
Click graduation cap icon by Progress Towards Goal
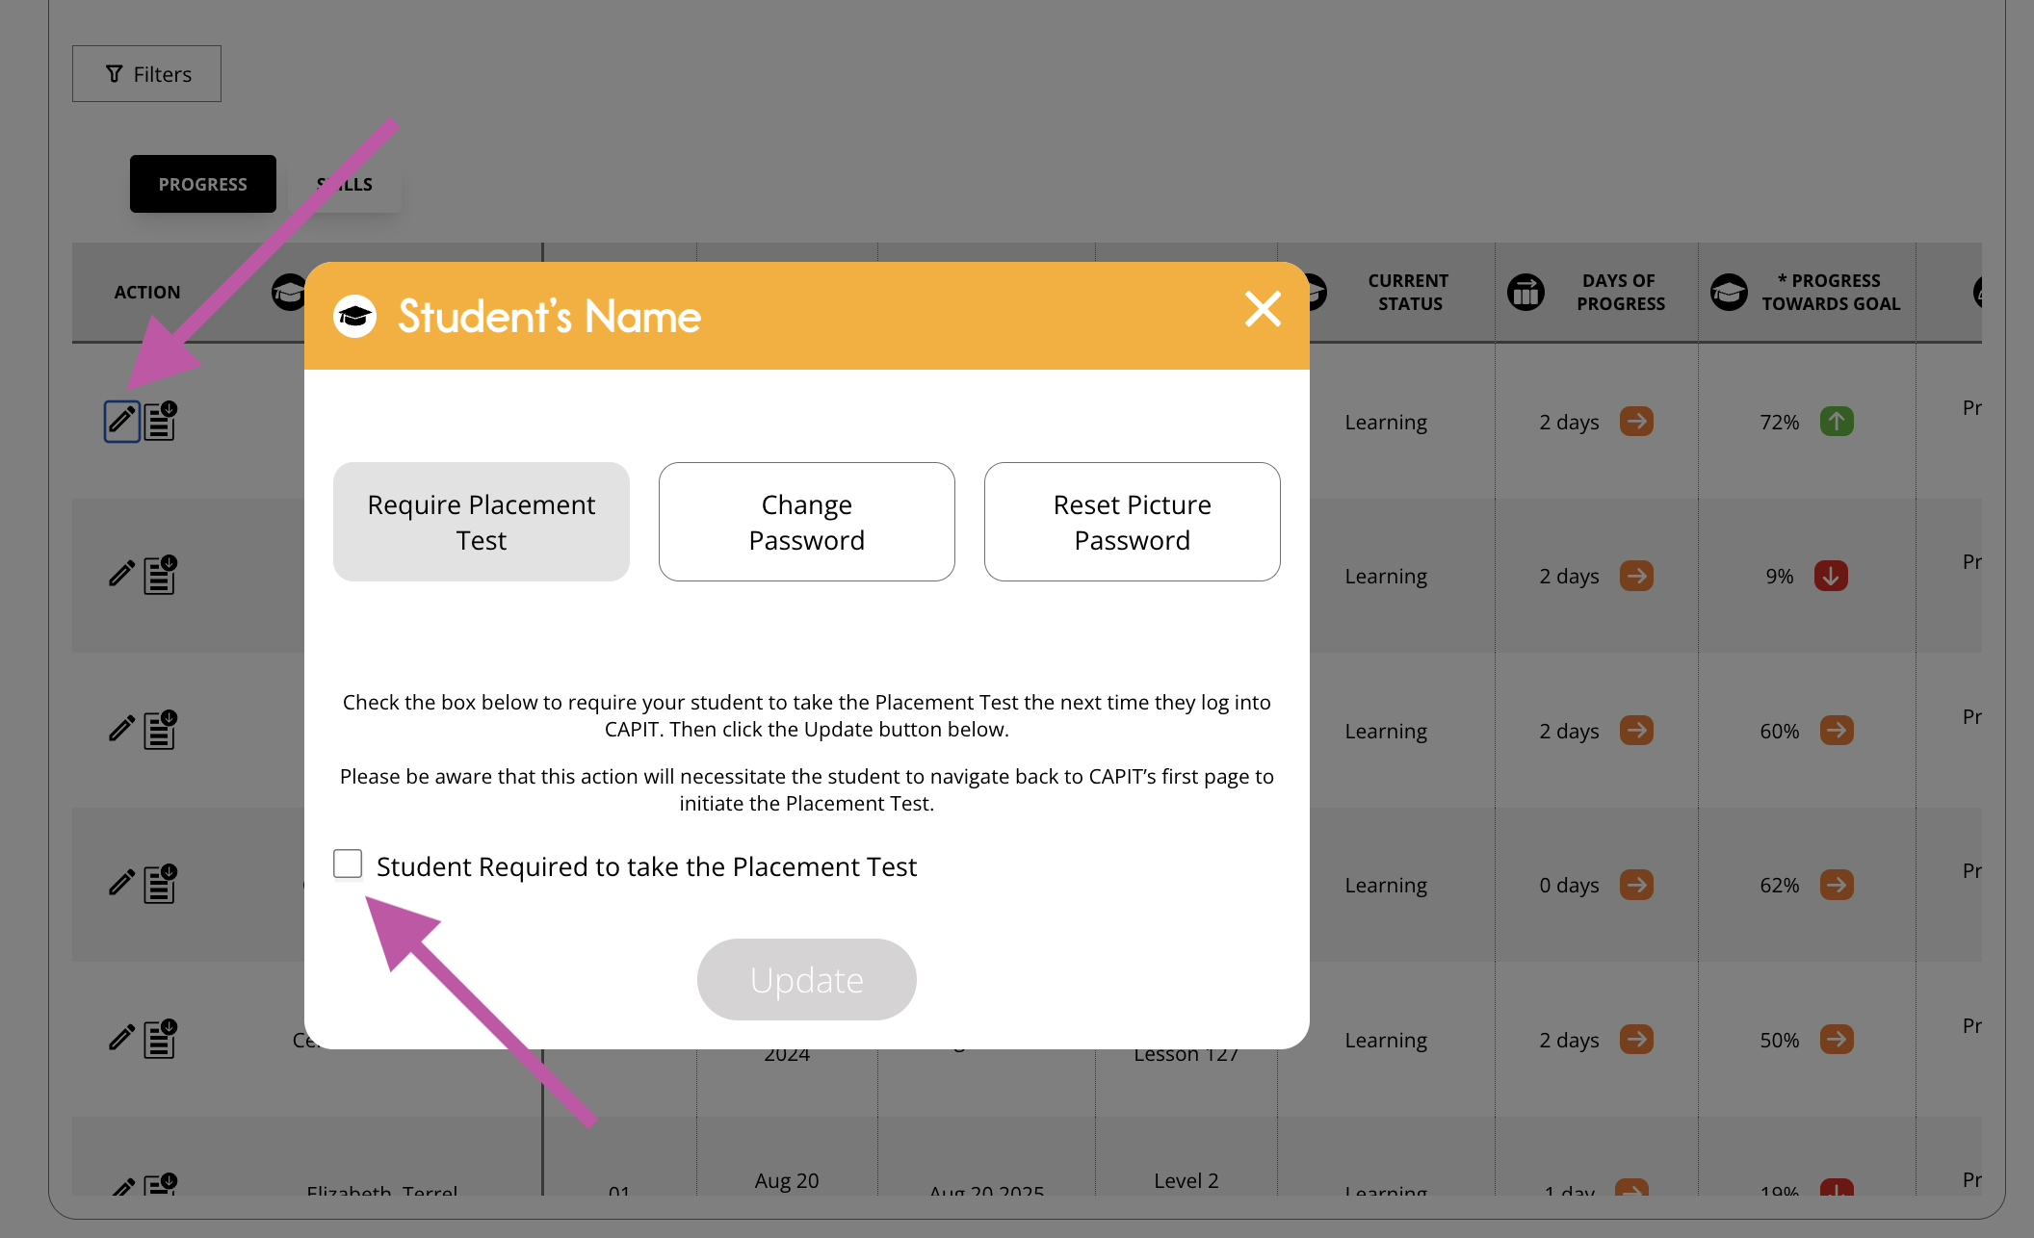point(1729,292)
